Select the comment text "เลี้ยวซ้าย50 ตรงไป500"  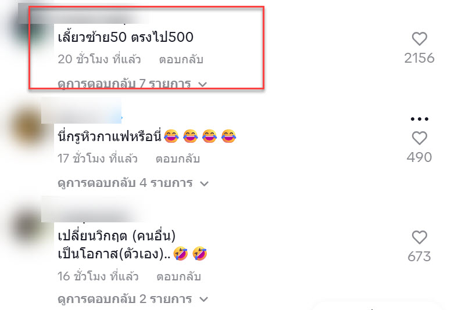coord(126,37)
